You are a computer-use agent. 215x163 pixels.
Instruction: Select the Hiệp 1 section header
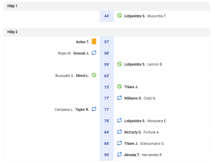click(107, 6)
